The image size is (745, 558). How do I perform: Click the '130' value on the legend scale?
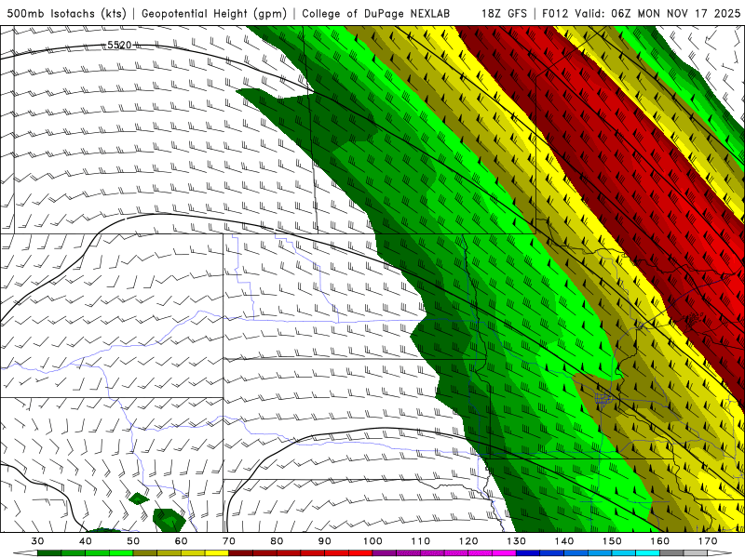point(517,541)
